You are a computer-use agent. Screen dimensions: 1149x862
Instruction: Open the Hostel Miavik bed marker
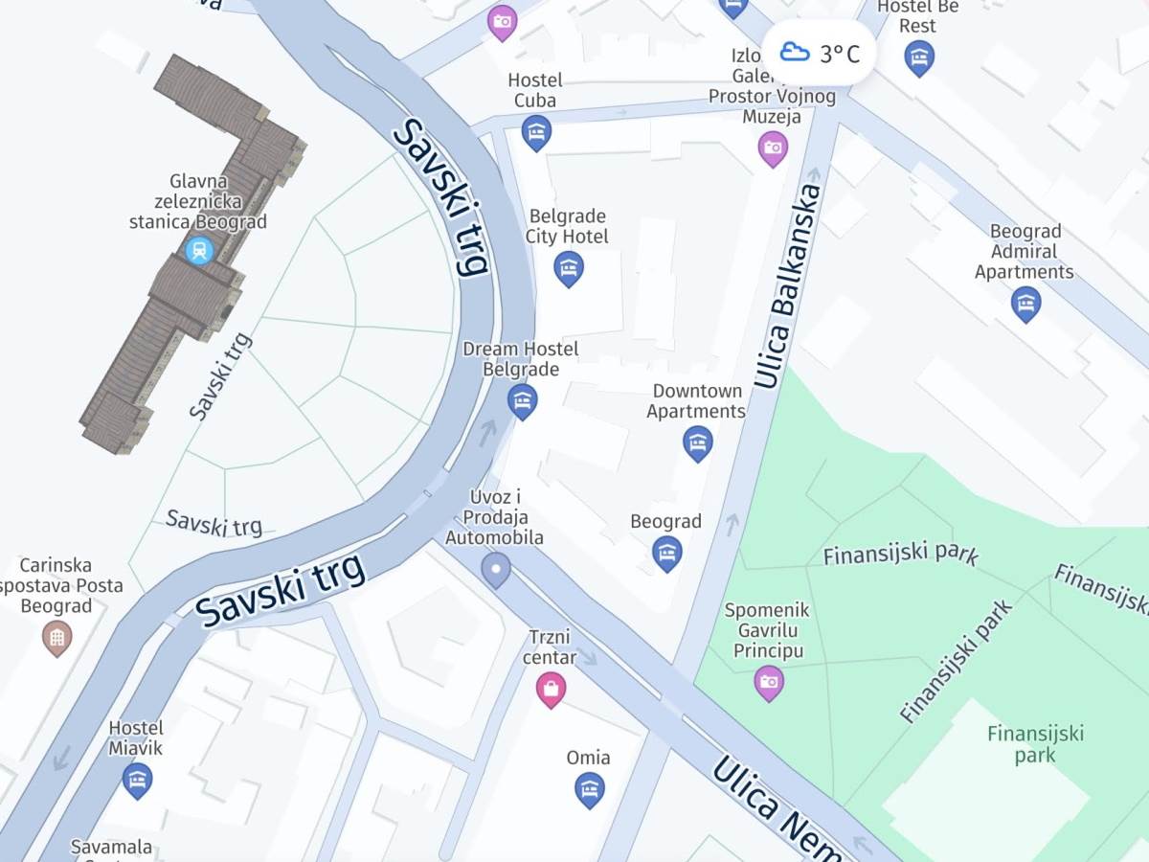tap(137, 780)
